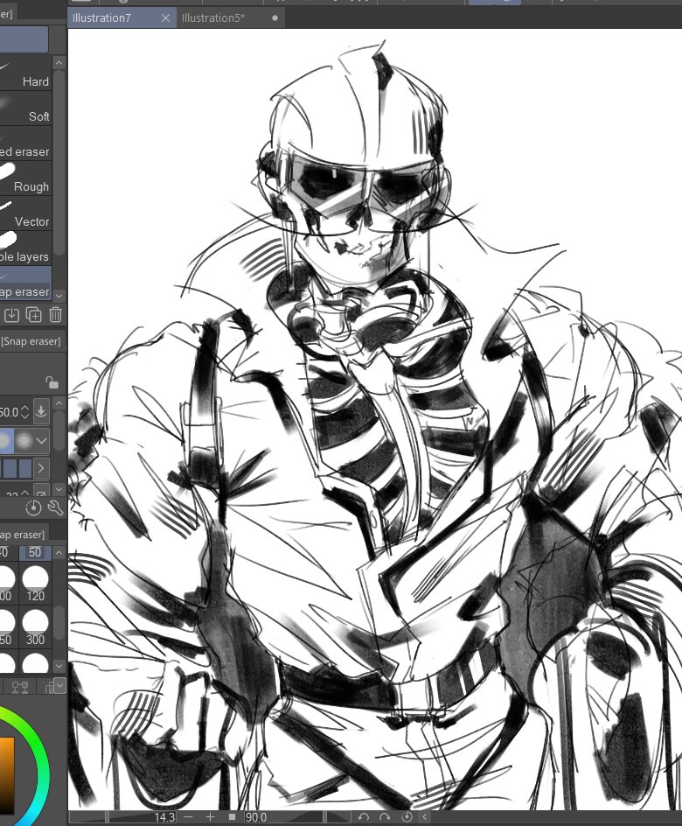Select brush size preset 300

point(35,626)
